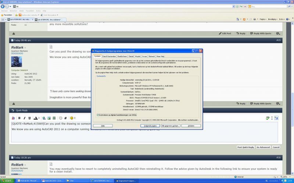Click the Quick Tabs grid icon
294x183 pixels.
click(3, 19)
